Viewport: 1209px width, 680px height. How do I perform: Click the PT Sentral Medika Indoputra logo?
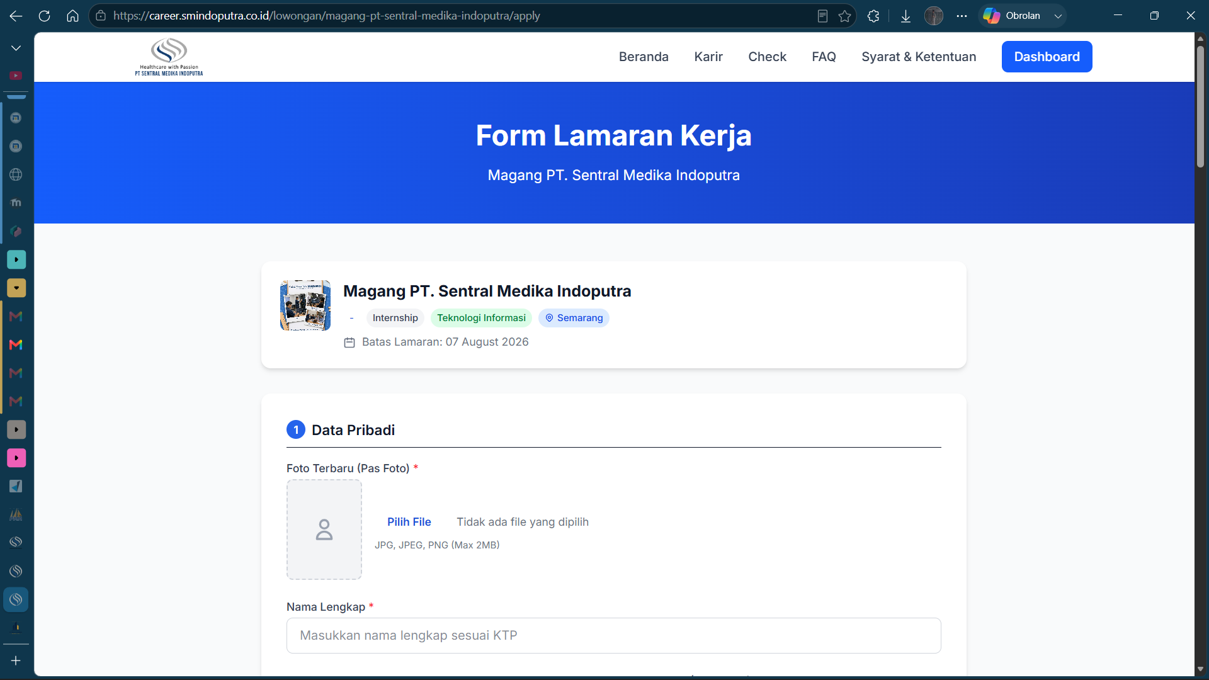pos(169,57)
